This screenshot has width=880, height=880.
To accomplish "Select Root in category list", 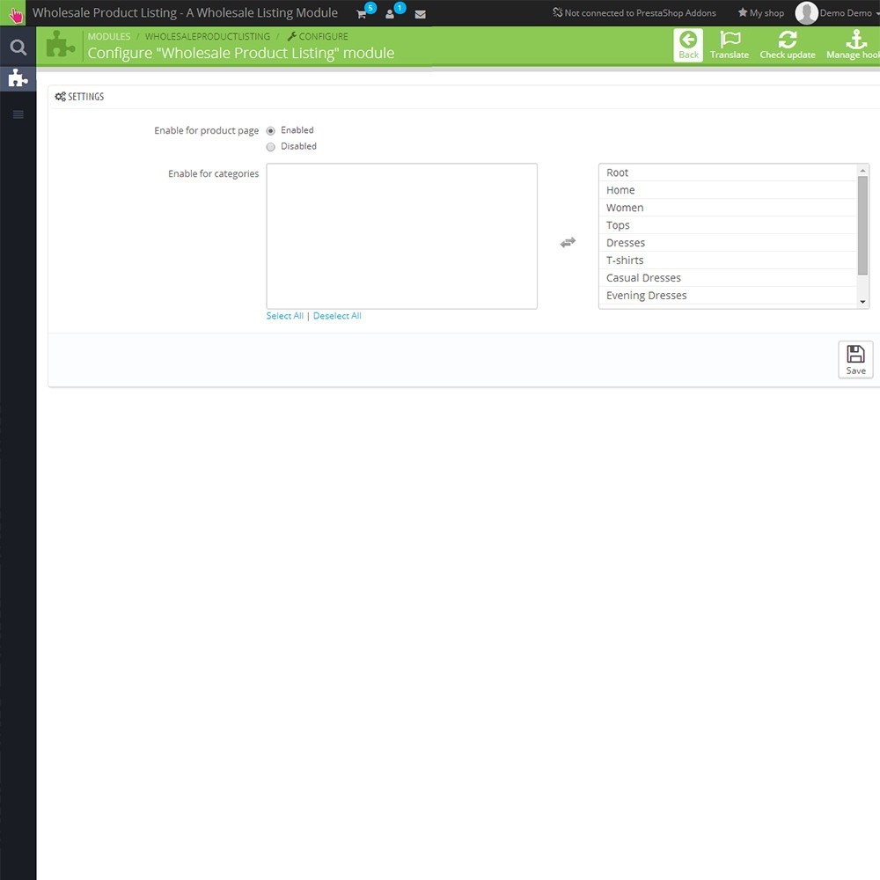I will tap(728, 172).
